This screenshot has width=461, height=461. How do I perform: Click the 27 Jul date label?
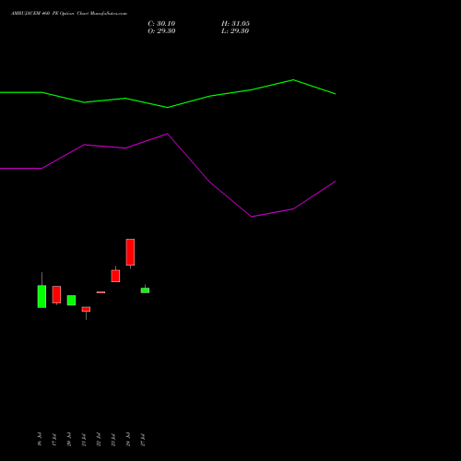point(143,439)
